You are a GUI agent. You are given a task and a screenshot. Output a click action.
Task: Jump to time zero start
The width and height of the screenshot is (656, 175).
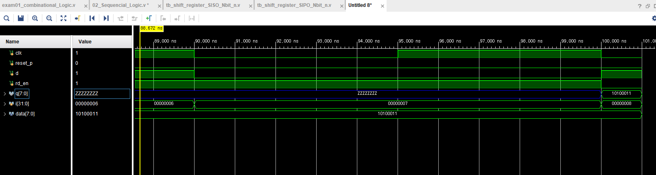(x=92, y=18)
